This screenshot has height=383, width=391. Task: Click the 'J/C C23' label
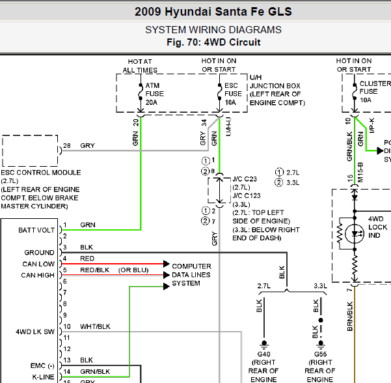click(x=245, y=179)
